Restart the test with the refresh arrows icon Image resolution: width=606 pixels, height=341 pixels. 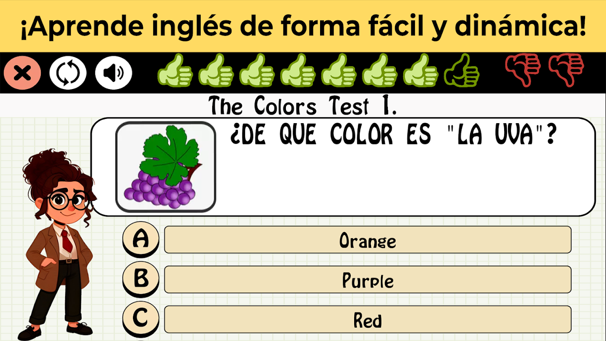point(68,74)
